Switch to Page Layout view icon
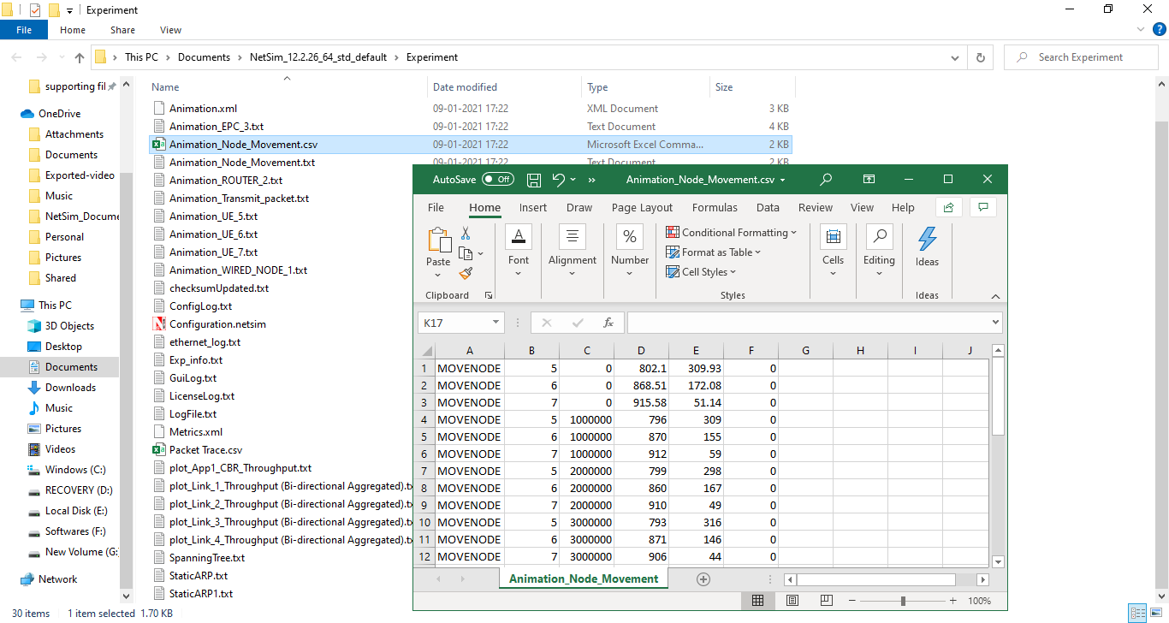This screenshot has height=623, width=1169. (x=792, y=601)
